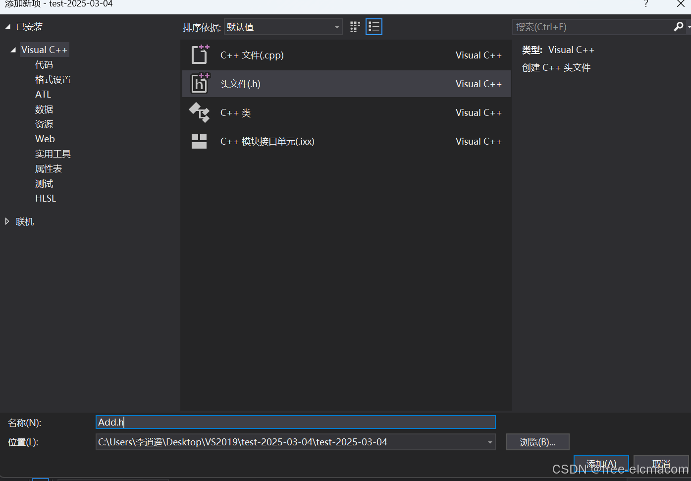Screen dimensions: 691x481
Task: Click the 联机 label
Action: coord(25,221)
